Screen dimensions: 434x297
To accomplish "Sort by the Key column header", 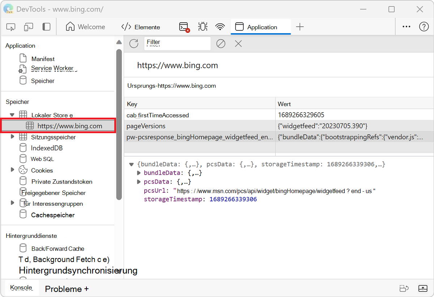I will (x=199, y=104).
